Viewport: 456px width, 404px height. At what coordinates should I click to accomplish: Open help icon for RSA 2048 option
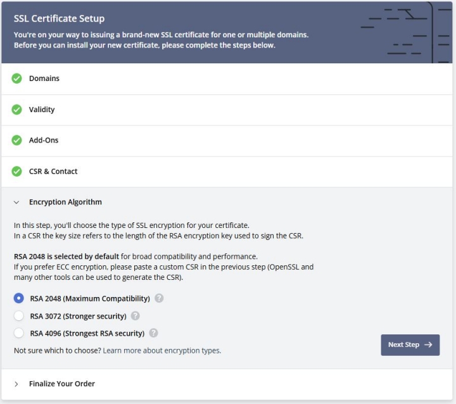[x=159, y=298]
